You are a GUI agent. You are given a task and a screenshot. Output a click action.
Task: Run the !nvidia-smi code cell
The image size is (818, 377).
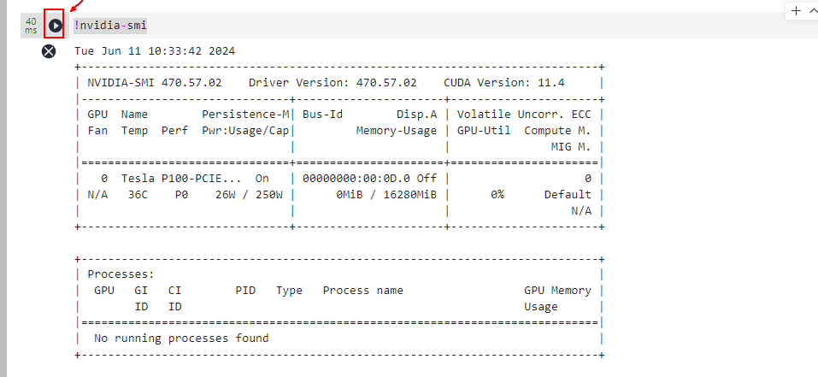(x=56, y=26)
